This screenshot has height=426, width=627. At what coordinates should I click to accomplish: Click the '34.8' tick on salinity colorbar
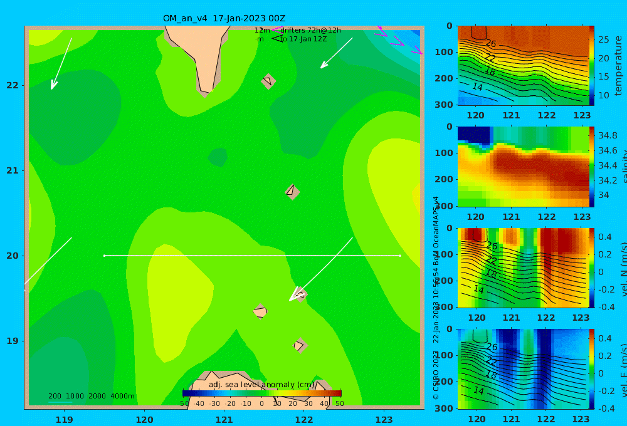pyautogui.click(x=608, y=135)
